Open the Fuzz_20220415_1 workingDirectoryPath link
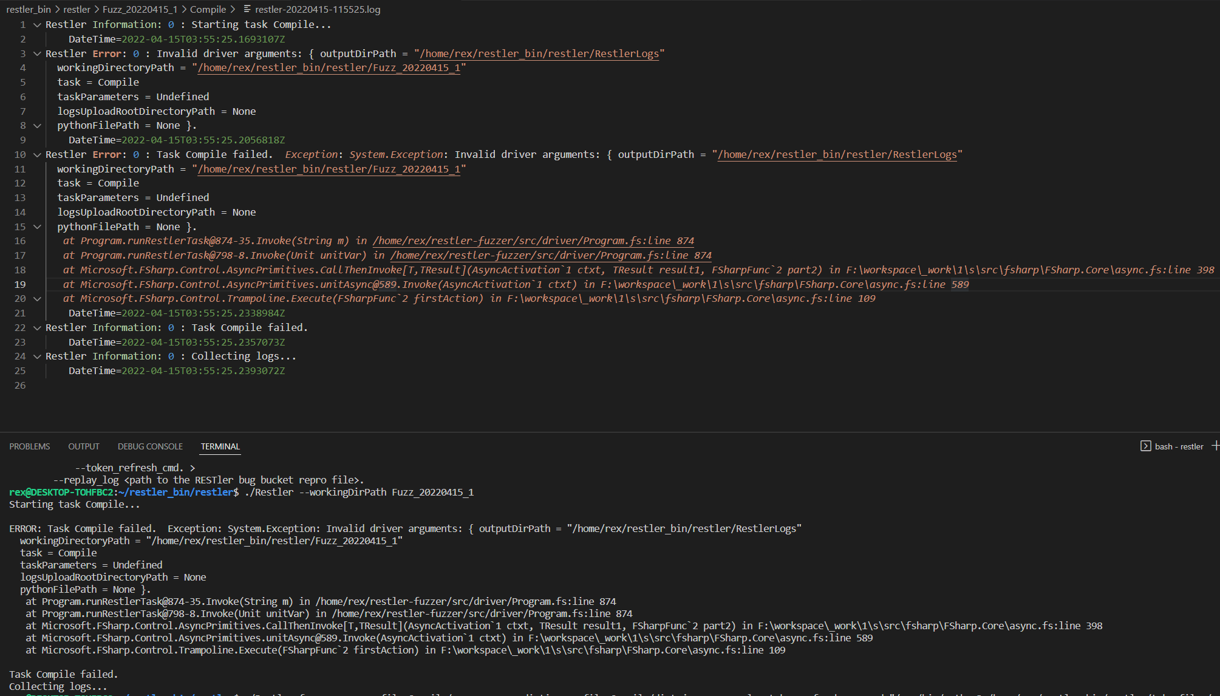 [x=329, y=67]
